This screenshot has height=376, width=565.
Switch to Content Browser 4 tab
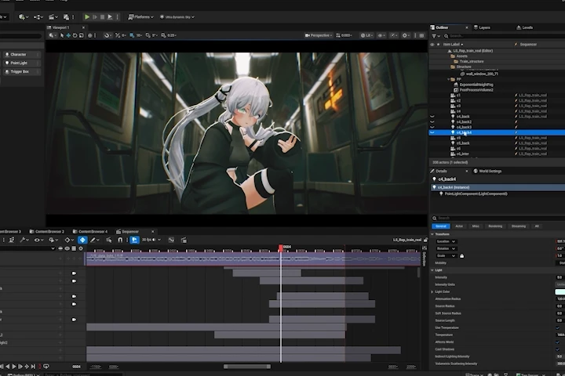90,231
